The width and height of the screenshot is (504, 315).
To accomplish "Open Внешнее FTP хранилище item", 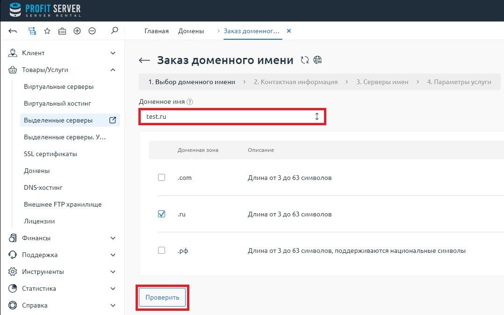I will (x=63, y=204).
